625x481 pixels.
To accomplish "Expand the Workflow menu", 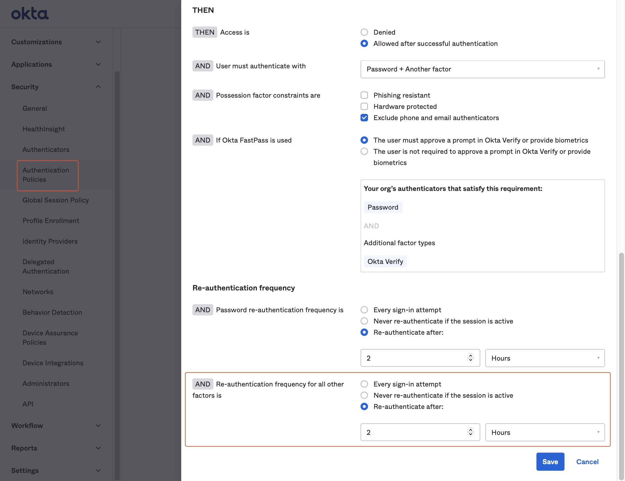I will [56, 425].
